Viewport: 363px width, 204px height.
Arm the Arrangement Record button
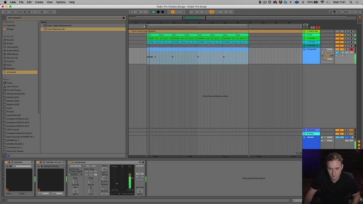coord(163,12)
